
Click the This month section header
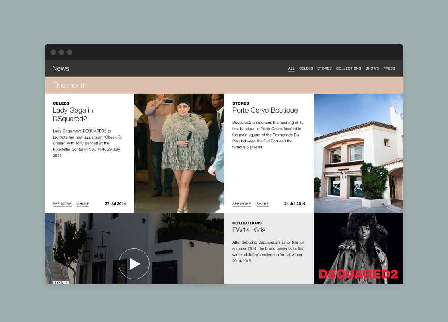click(x=70, y=85)
